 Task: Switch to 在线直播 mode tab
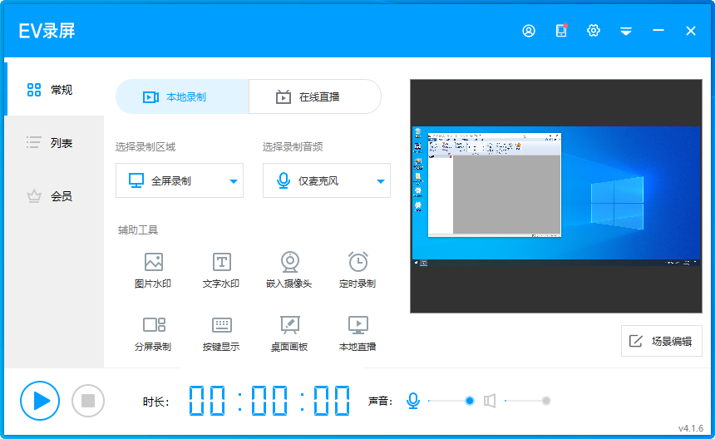tap(315, 96)
